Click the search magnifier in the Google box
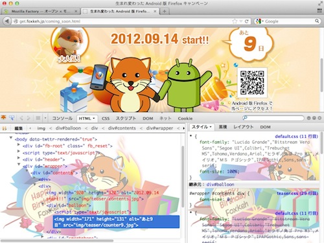Viewport: 324px width, 243px height. [x=317, y=21]
